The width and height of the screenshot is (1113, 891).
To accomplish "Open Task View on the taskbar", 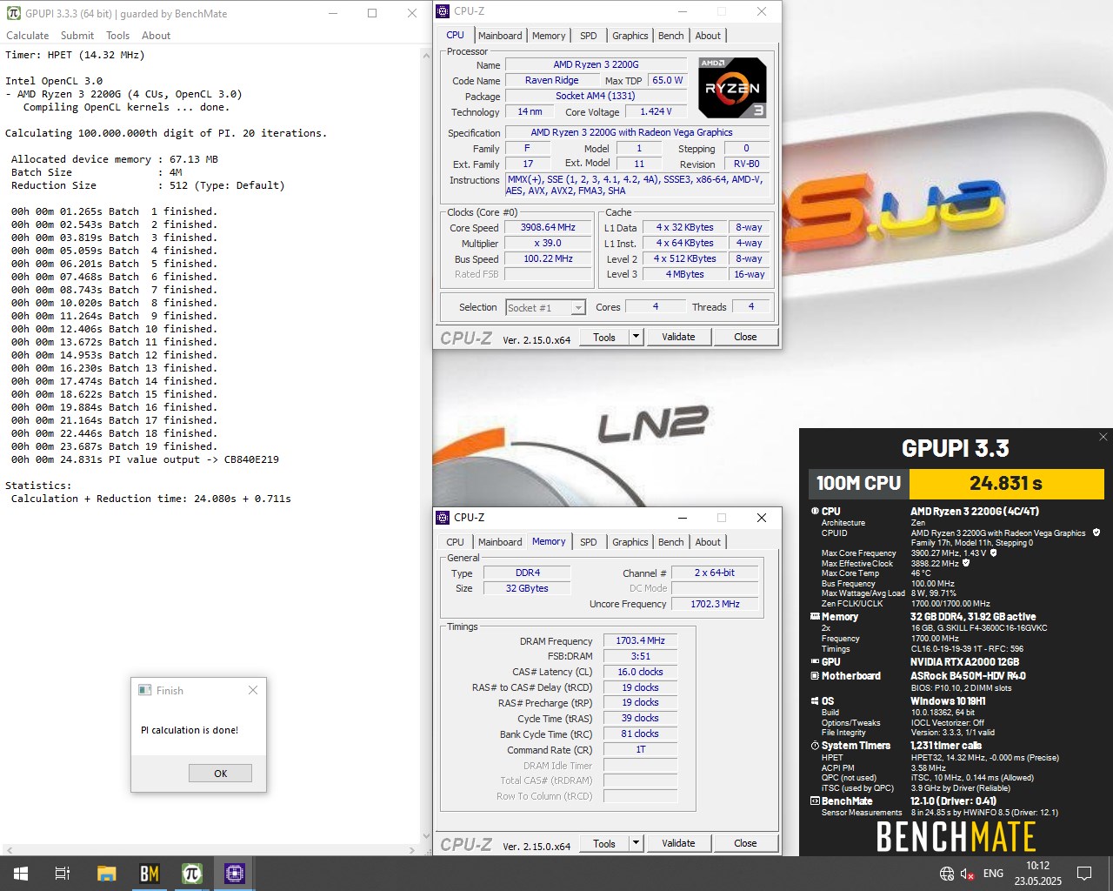I will click(63, 874).
